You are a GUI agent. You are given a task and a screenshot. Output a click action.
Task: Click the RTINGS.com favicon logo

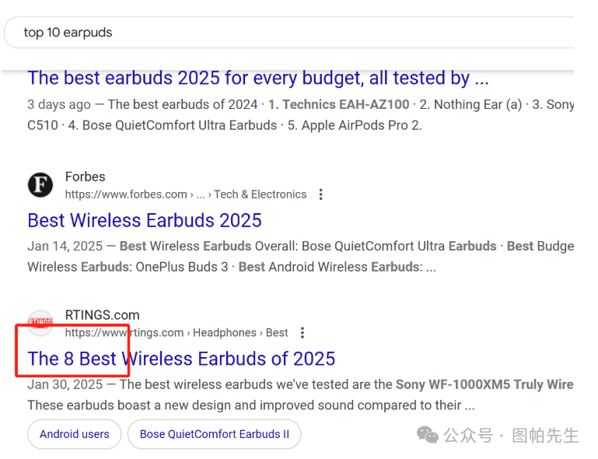coord(40,323)
